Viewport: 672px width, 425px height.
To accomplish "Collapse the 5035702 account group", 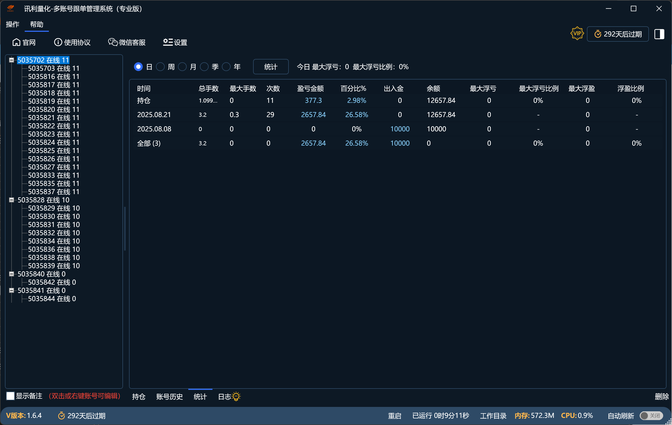I will 12,60.
